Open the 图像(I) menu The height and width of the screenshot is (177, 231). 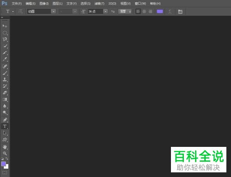point(44,3)
